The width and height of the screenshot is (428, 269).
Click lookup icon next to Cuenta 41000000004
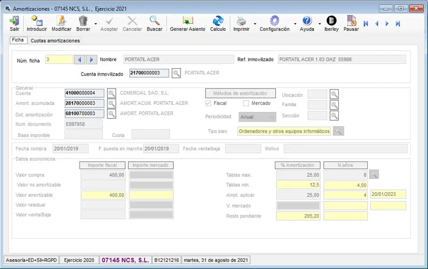click(111, 93)
